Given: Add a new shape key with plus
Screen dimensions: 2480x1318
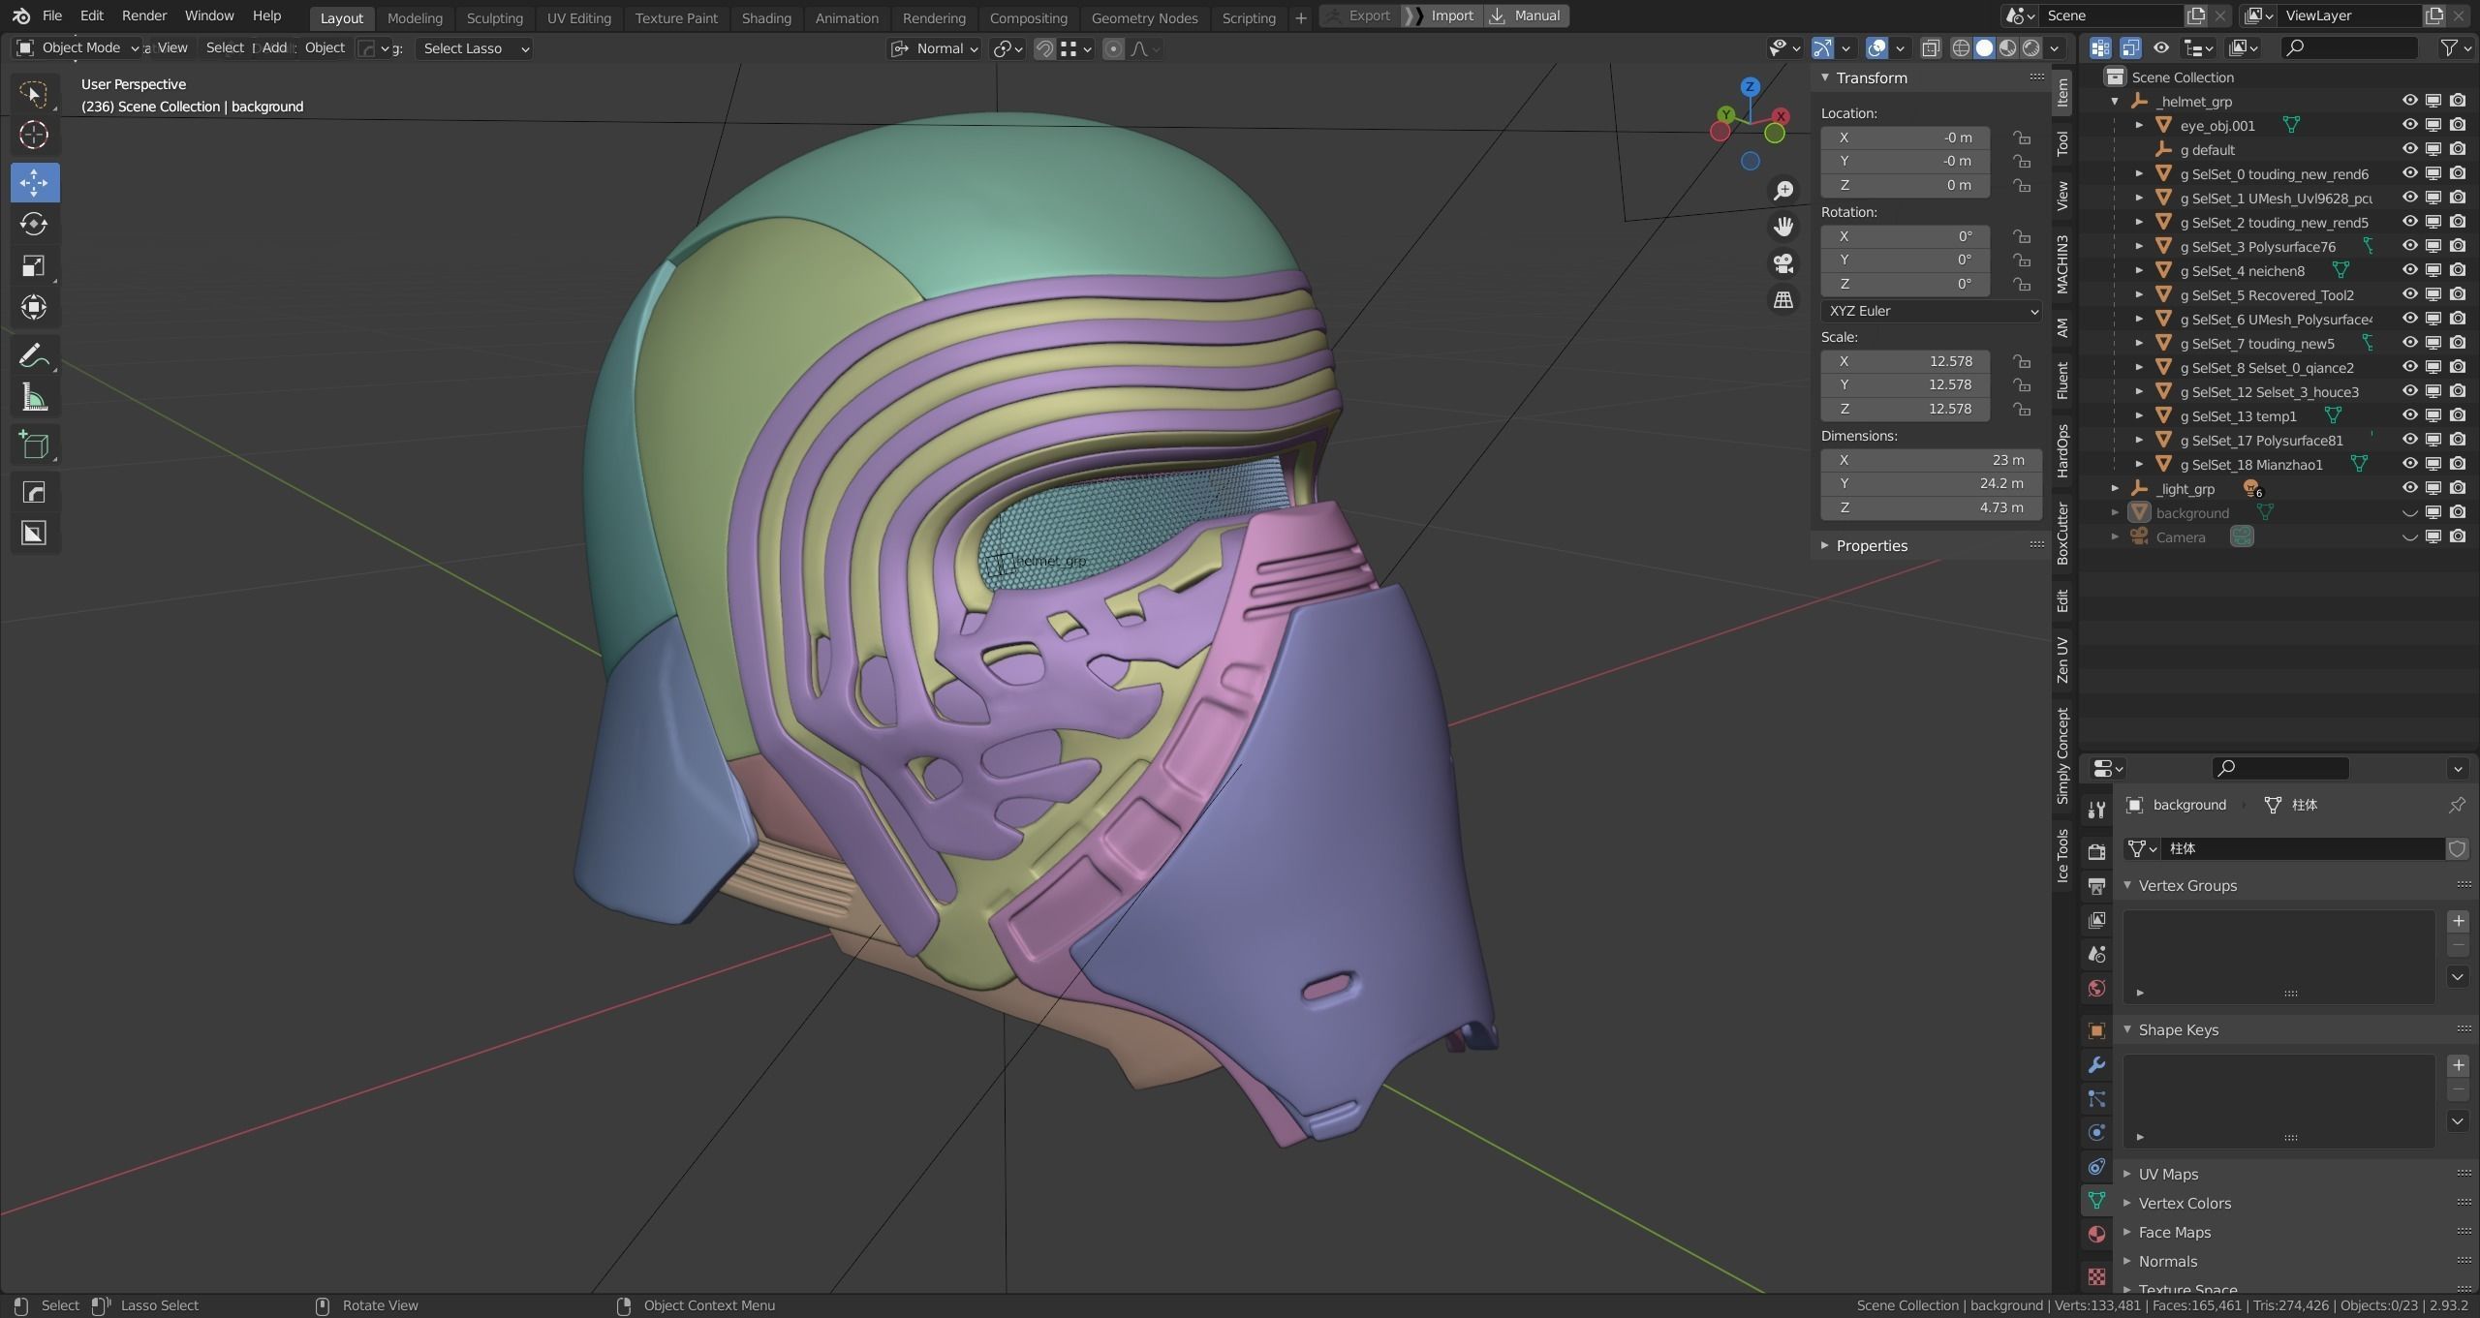Looking at the screenshot, I should coord(2458,1065).
